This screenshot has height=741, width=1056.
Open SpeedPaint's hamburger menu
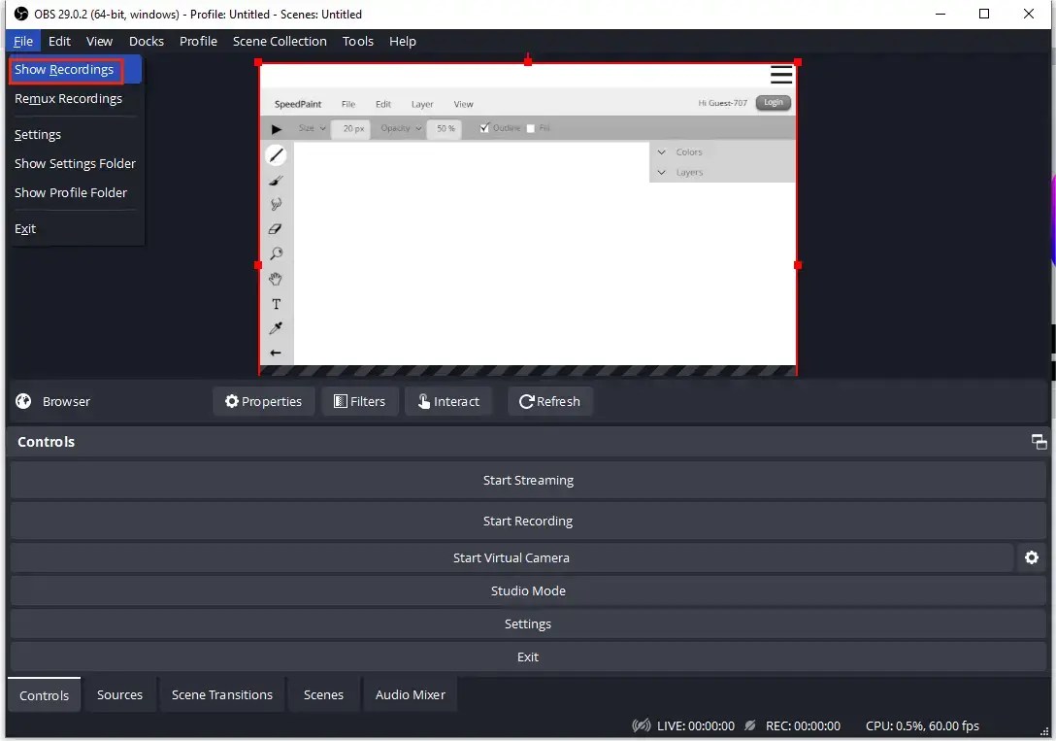click(x=781, y=74)
